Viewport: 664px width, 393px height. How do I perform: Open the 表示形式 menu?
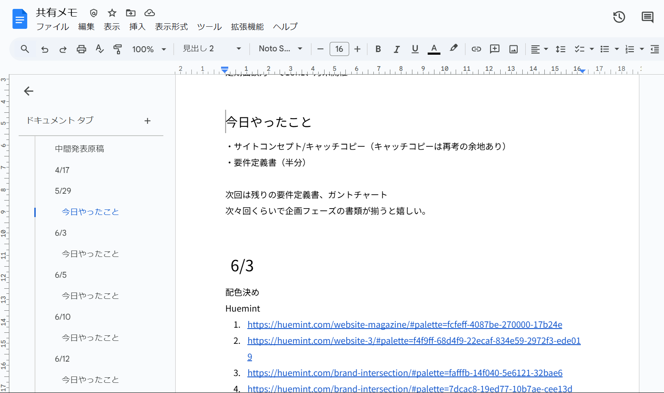pos(171,27)
